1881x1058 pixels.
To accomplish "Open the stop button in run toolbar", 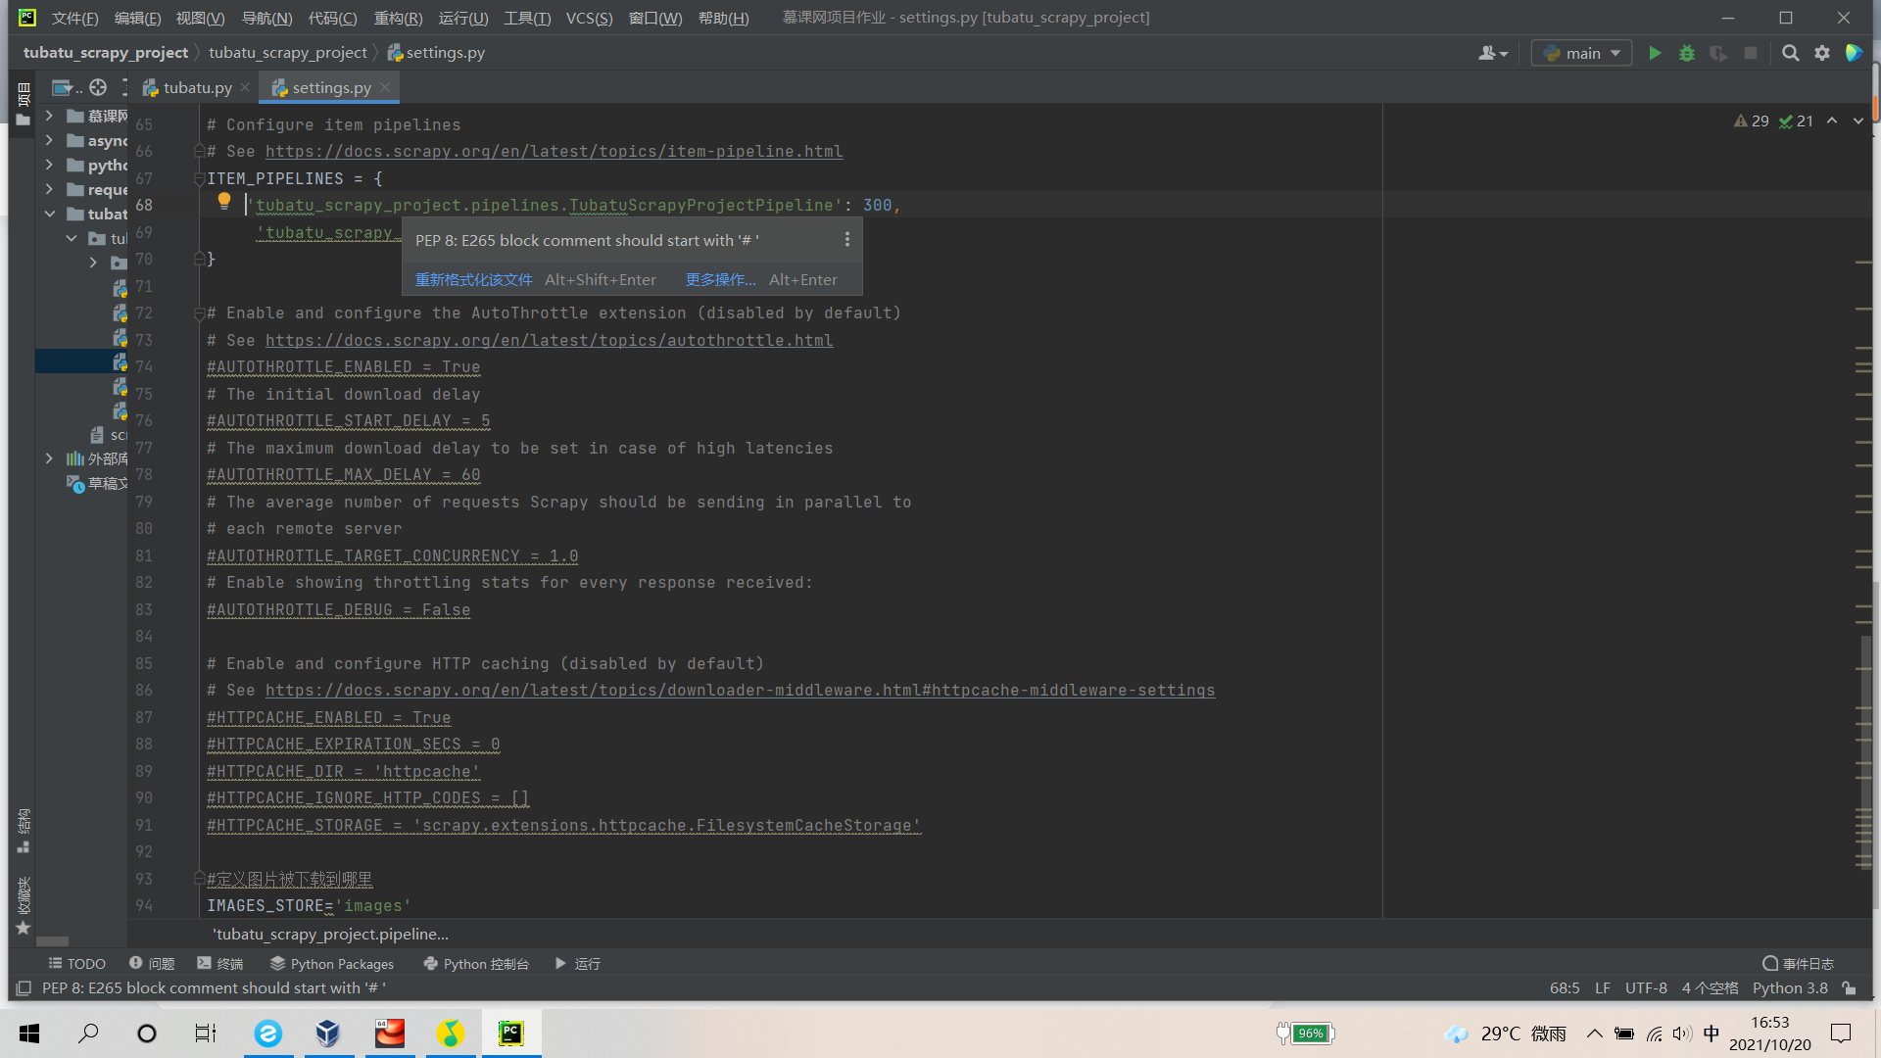I will click(1750, 53).
